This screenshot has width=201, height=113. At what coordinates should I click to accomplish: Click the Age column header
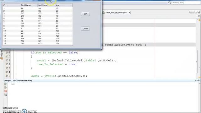[64, 5]
